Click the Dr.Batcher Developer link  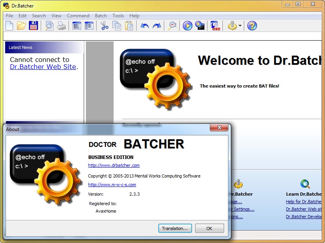pos(304,217)
